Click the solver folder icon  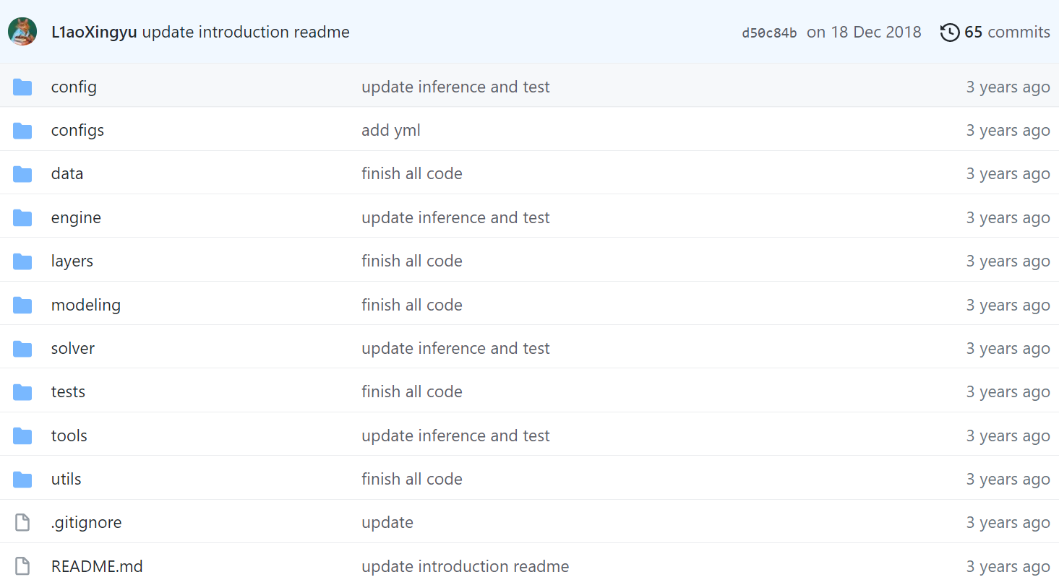pos(22,349)
